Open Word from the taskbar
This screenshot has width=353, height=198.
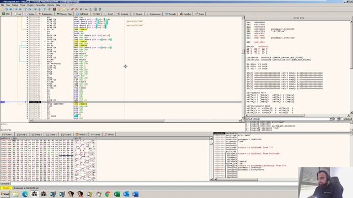pos(136,194)
